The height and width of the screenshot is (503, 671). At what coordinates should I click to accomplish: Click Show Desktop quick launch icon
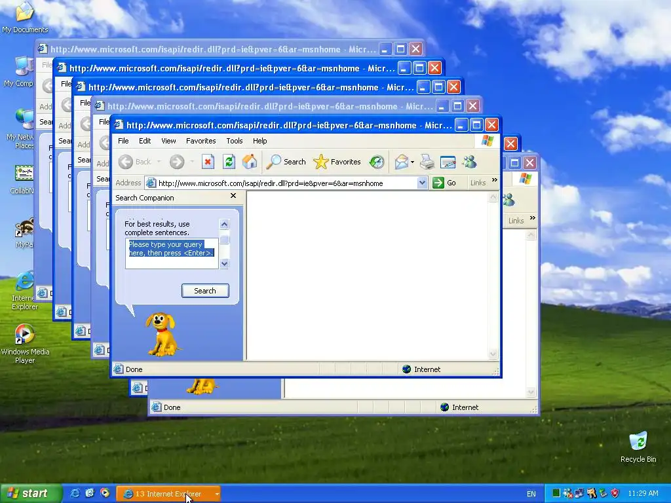[x=90, y=493]
